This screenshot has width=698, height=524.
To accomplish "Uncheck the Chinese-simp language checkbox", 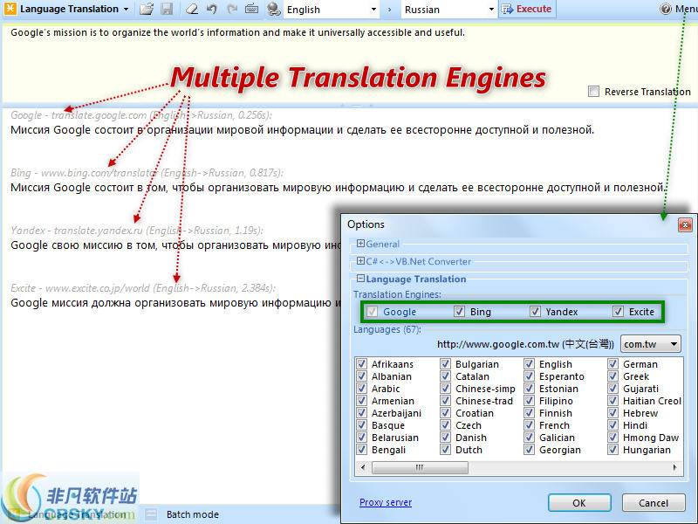I will (445, 388).
